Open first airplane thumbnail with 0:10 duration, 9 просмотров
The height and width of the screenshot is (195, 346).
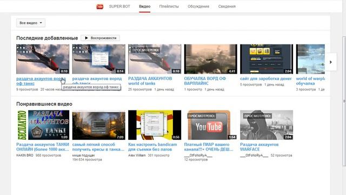click(43, 59)
